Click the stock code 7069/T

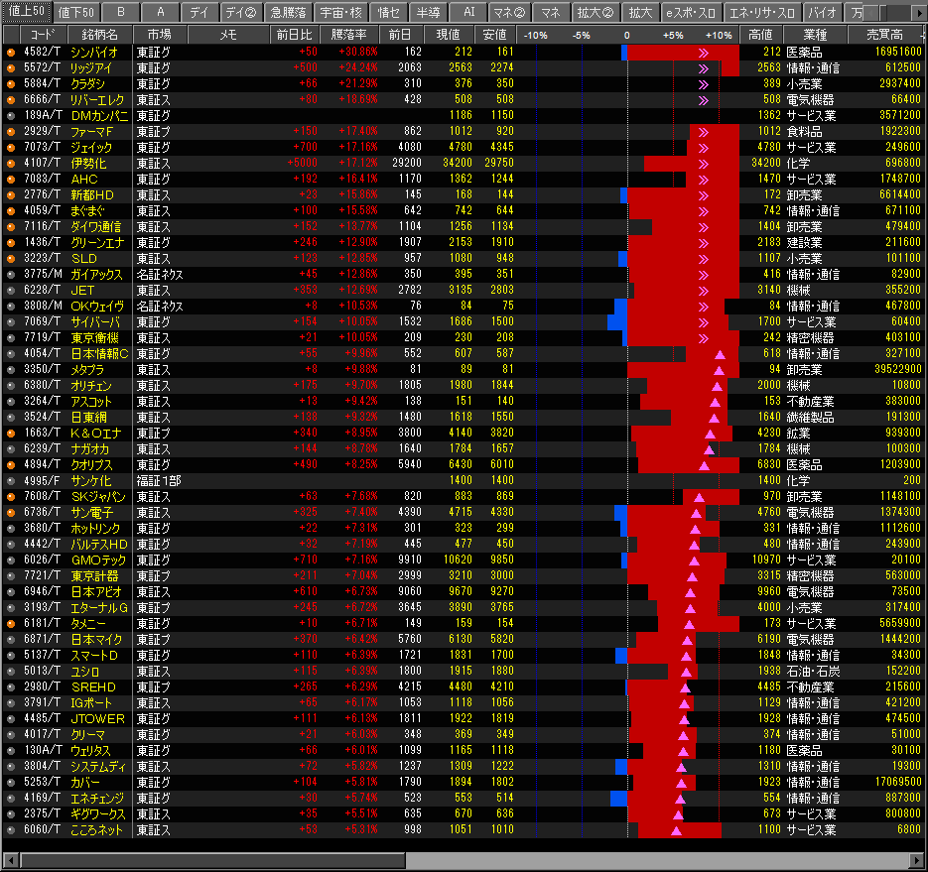click(43, 321)
